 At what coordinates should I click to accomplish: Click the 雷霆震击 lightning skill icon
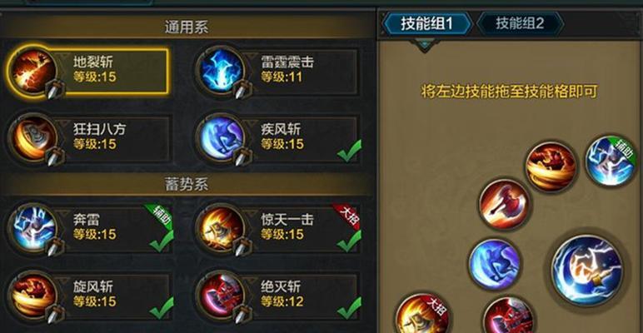pos(222,71)
